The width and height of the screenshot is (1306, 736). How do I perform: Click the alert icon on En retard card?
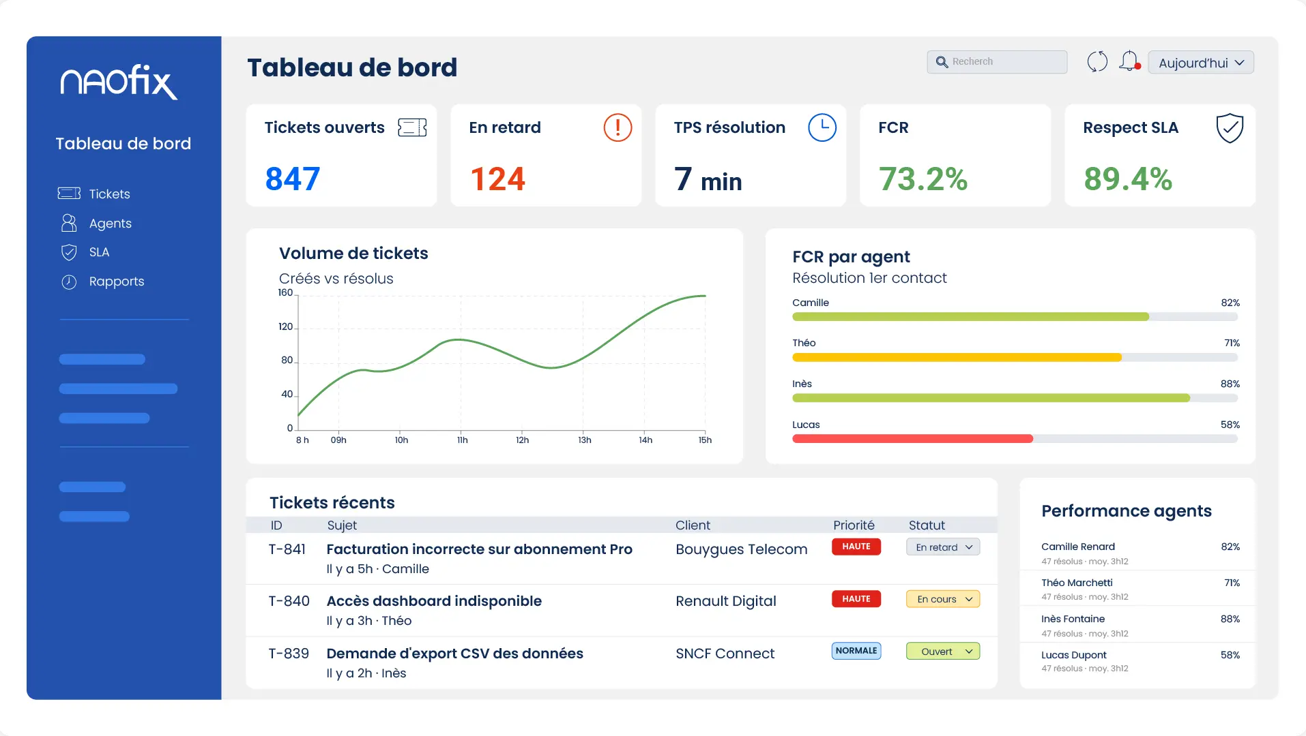[618, 127]
